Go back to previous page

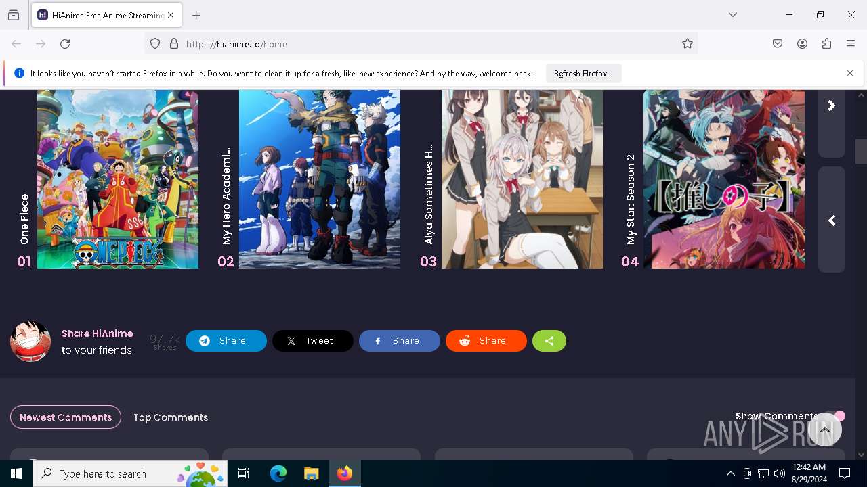16,44
